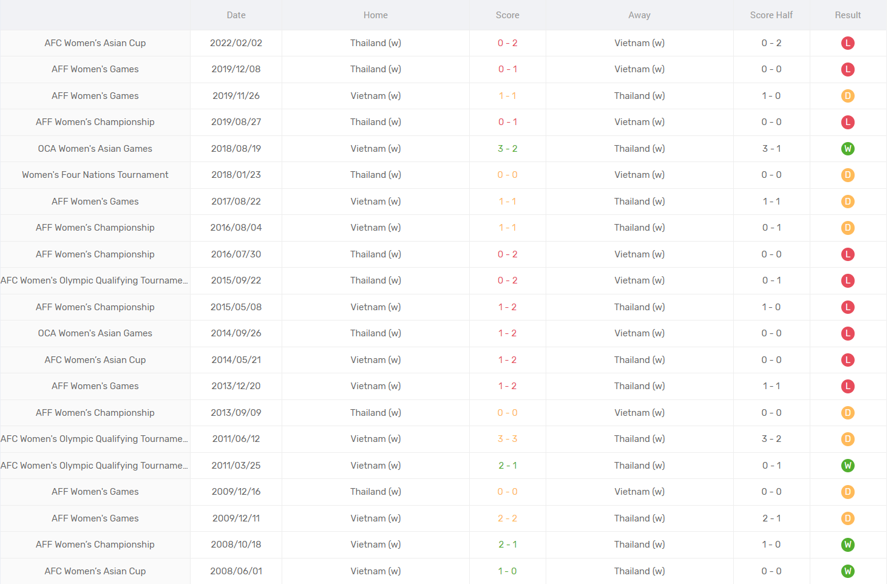The width and height of the screenshot is (888, 584).
Task: Click the D result badge for the 2009/12/11 match
Action: pos(847,518)
